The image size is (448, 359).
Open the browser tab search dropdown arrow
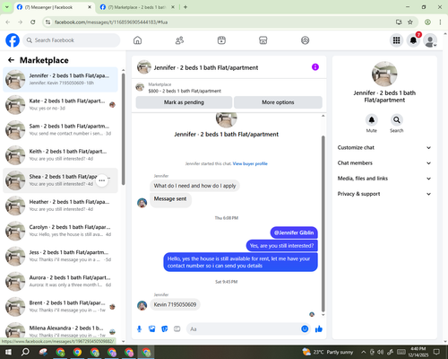coord(7,7)
